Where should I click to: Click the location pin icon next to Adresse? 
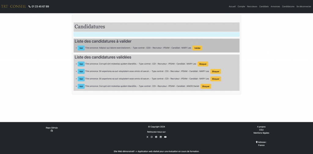(x=257, y=142)
